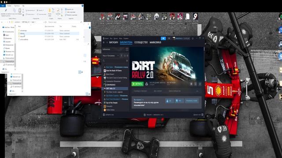Go up one folder level in Explorer
Image resolution: width=282 pixels, height=158 pixels.
tap(10, 22)
